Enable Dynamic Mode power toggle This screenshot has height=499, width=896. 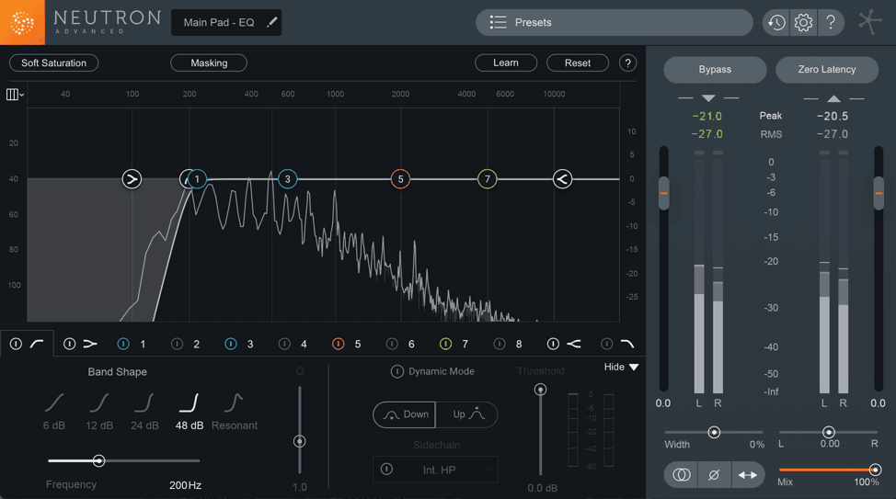[396, 371]
